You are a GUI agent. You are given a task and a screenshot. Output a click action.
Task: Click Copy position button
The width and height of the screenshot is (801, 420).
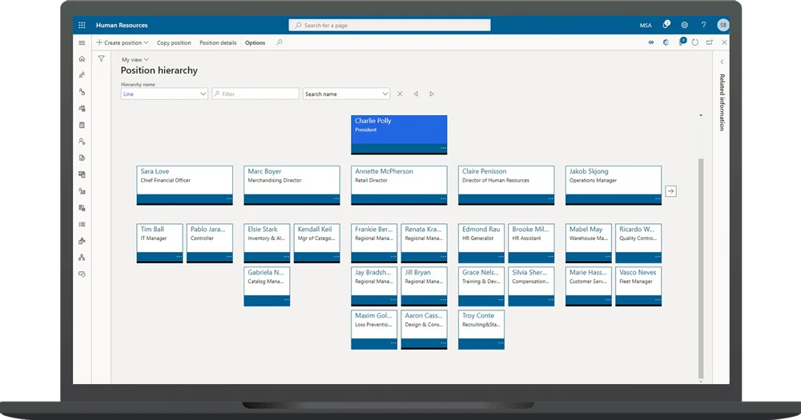pos(174,43)
